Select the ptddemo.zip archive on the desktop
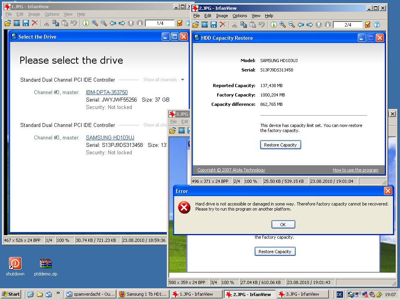 (x=46, y=264)
